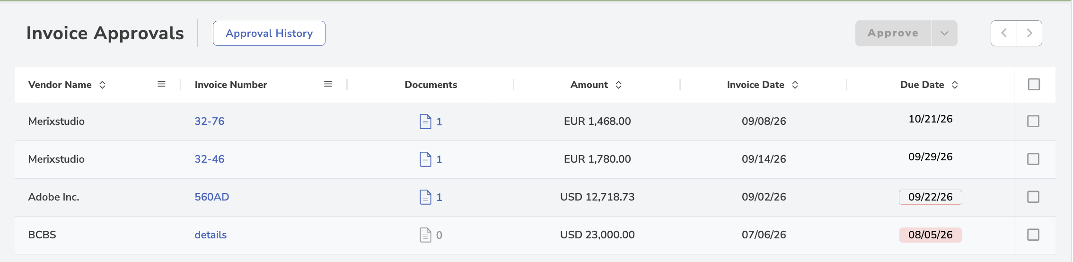Screen dimensions: 1073x262
Task: Sort by Vendor Name arrows
Action: (102, 85)
